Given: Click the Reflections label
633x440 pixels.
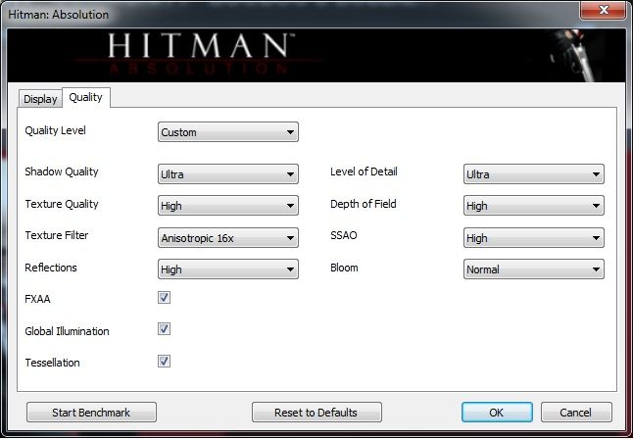Looking at the screenshot, I should [51, 268].
